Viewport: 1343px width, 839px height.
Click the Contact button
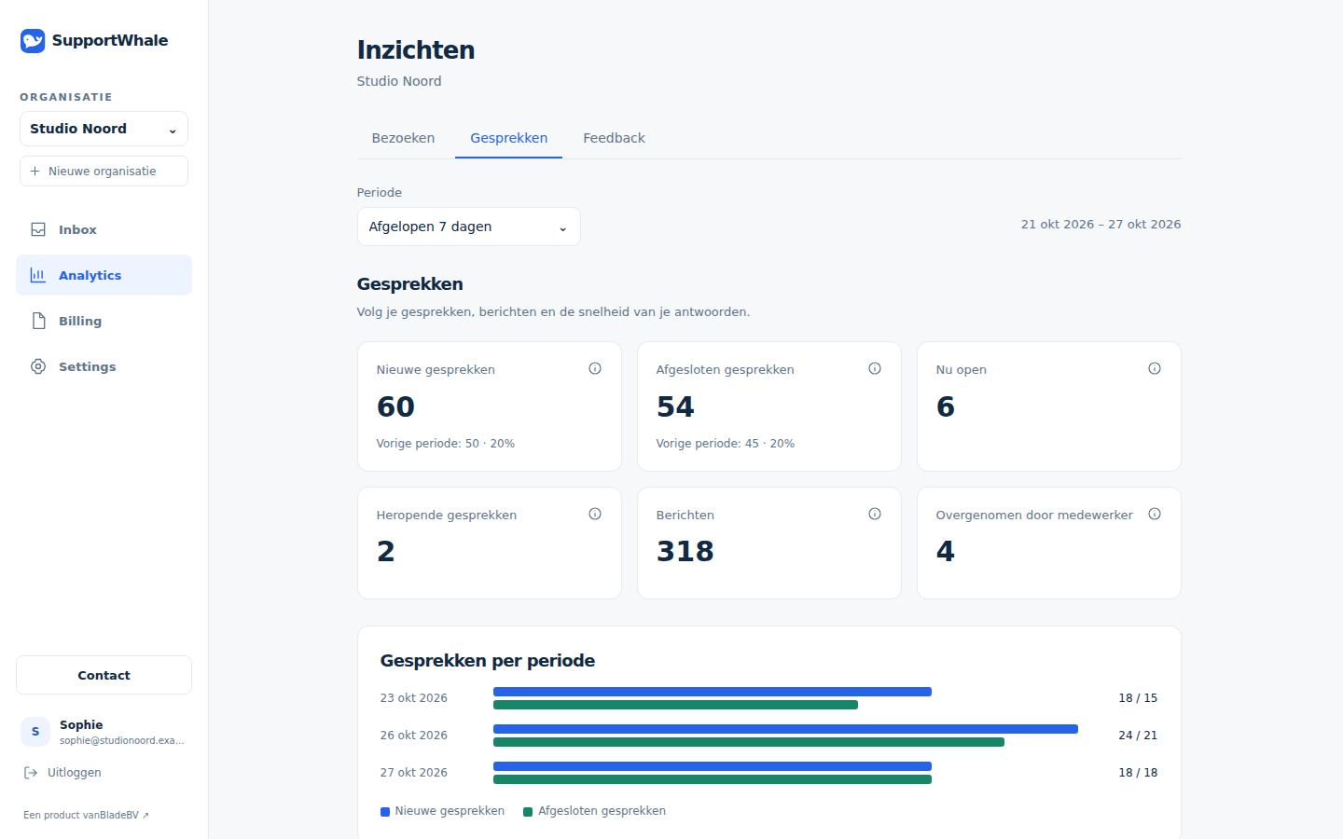pyautogui.click(x=104, y=675)
